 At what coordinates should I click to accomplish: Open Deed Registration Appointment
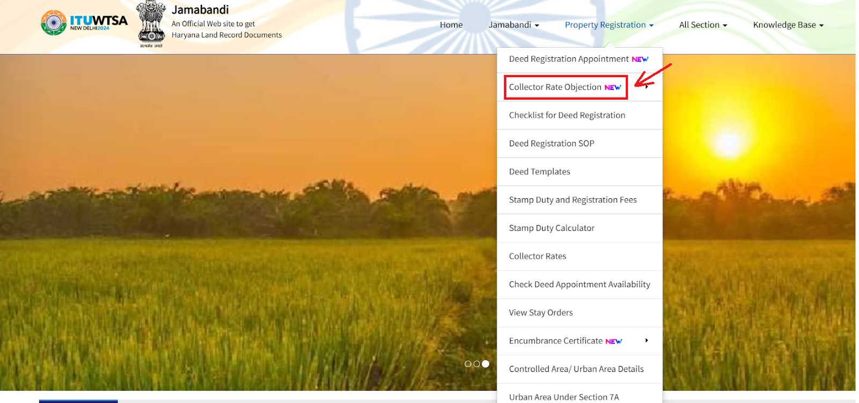569,59
